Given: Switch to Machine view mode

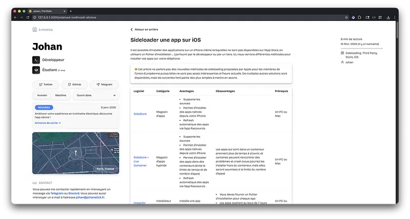Looking at the screenshot, I should click(x=60, y=95).
